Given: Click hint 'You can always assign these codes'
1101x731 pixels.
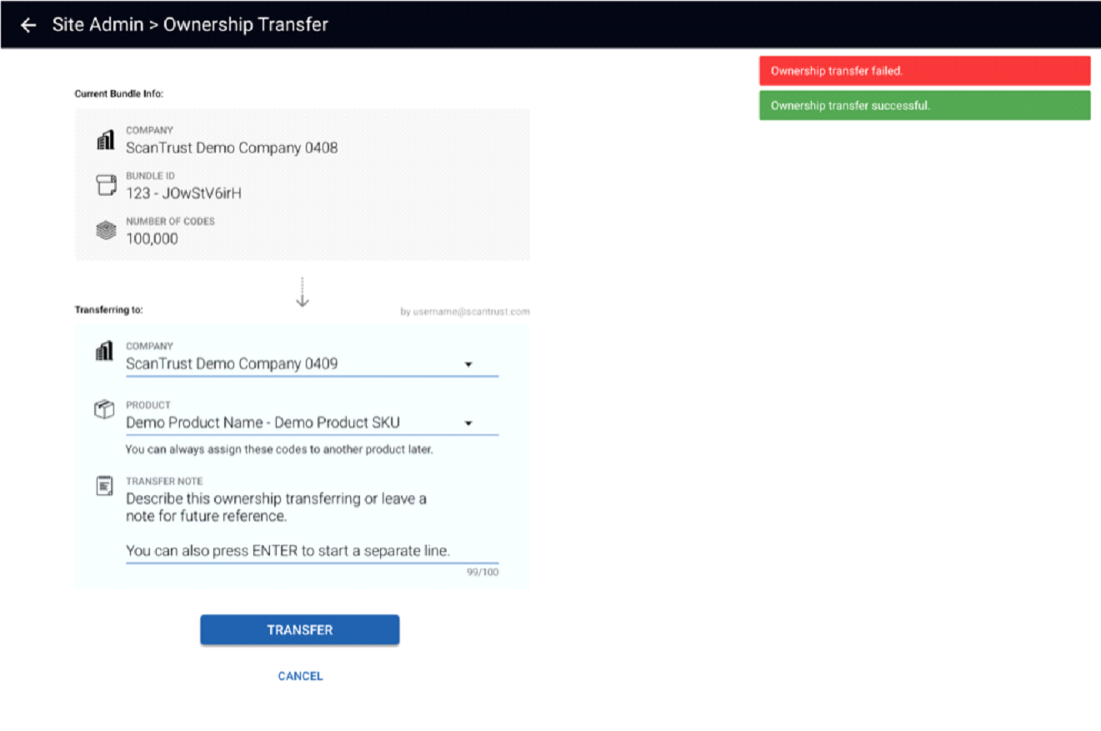Looking at the screenshot, I should coord(279,449).
